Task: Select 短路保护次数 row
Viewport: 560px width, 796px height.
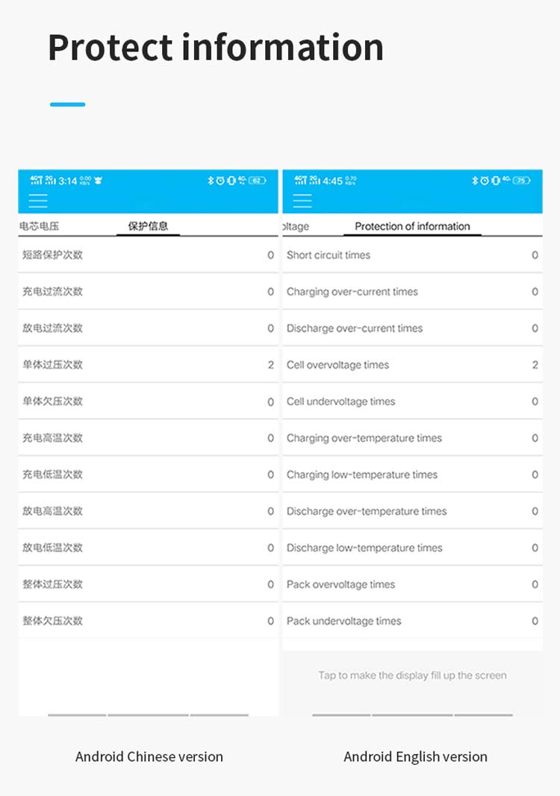Action: click(148, 255)
